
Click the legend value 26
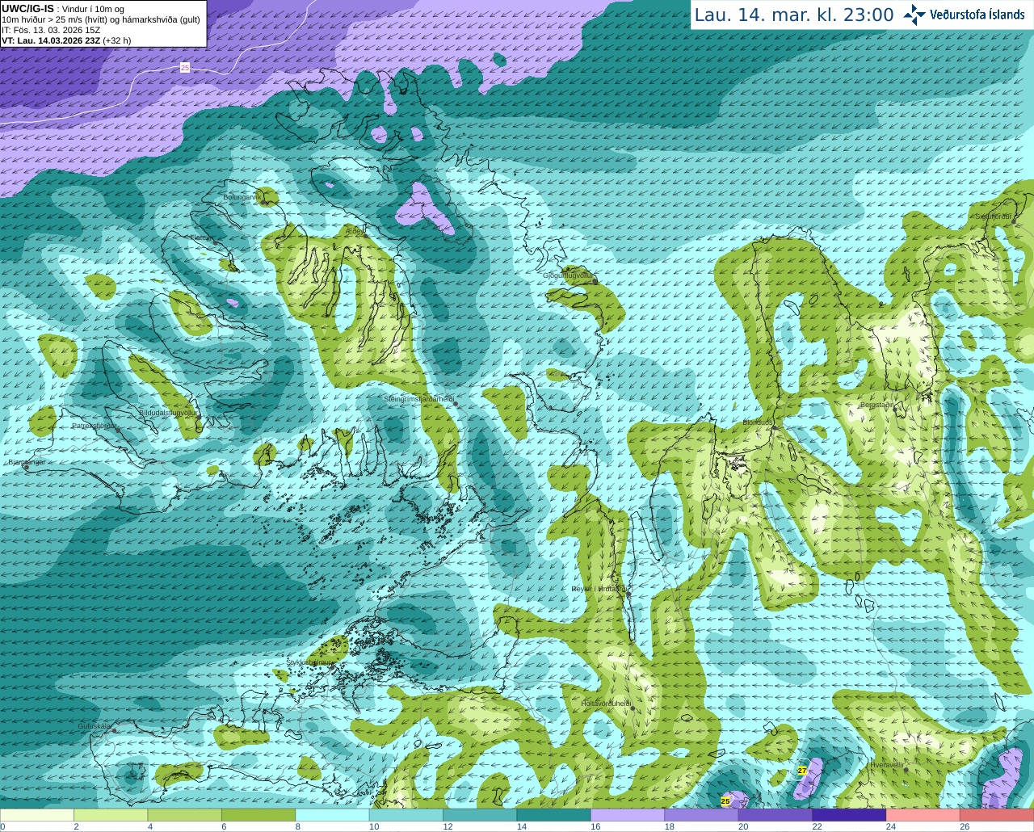pos(965,826)
